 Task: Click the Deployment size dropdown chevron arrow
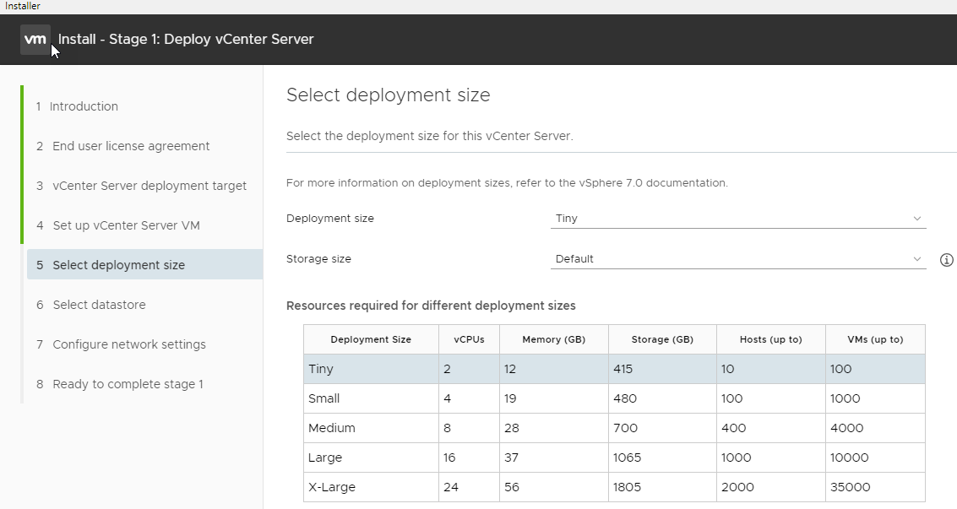pos(917,219)
